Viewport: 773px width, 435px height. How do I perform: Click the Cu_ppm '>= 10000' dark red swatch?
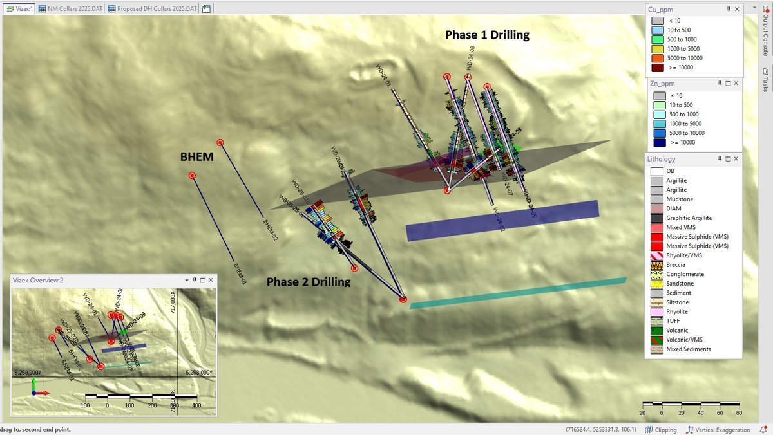(x=658, y=68)
